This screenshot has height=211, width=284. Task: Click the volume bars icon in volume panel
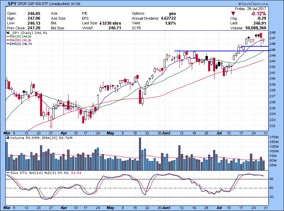pos(8,138)
